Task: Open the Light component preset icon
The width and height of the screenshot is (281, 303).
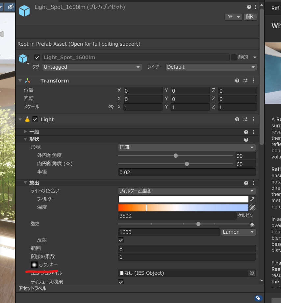Action: (x=245, y=119)
